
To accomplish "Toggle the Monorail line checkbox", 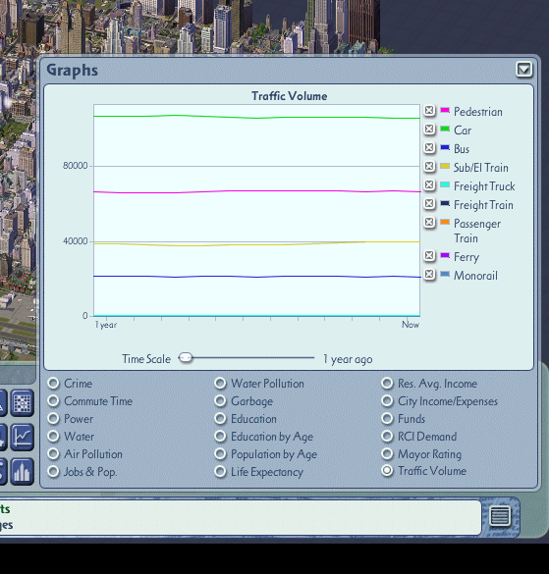I will point(429,274).
